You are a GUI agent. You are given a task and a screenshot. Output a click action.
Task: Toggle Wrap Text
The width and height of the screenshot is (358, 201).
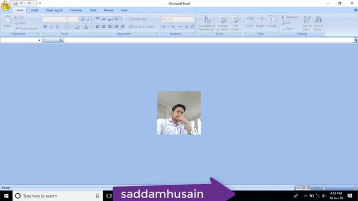138,19
